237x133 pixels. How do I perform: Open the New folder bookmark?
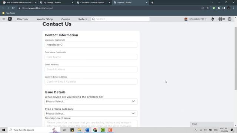9,13
